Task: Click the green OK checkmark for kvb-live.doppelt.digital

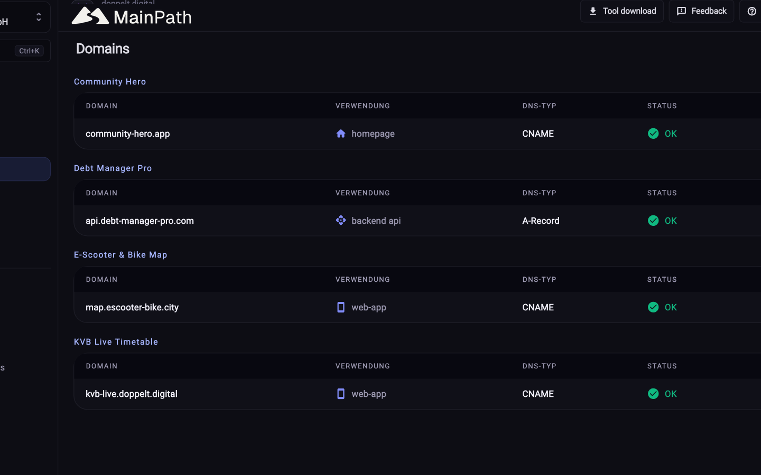Action: [653, 394]
